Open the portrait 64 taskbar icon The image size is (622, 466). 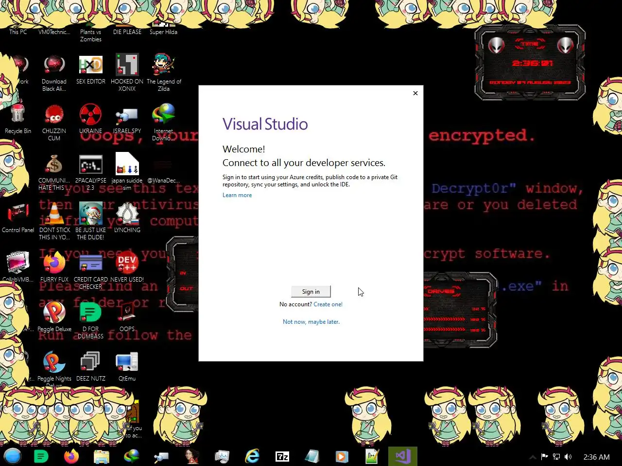tap(192, 456)
